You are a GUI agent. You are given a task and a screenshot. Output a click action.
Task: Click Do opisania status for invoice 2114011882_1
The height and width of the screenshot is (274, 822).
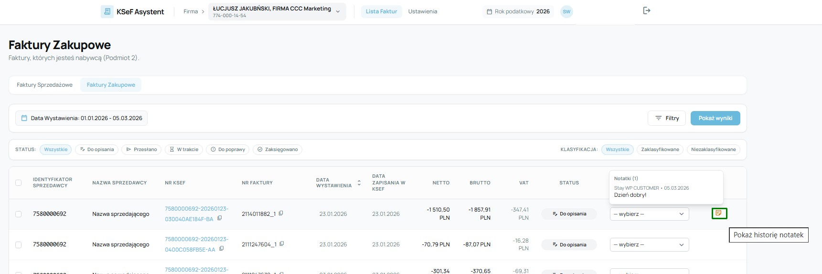click(569, 214)
